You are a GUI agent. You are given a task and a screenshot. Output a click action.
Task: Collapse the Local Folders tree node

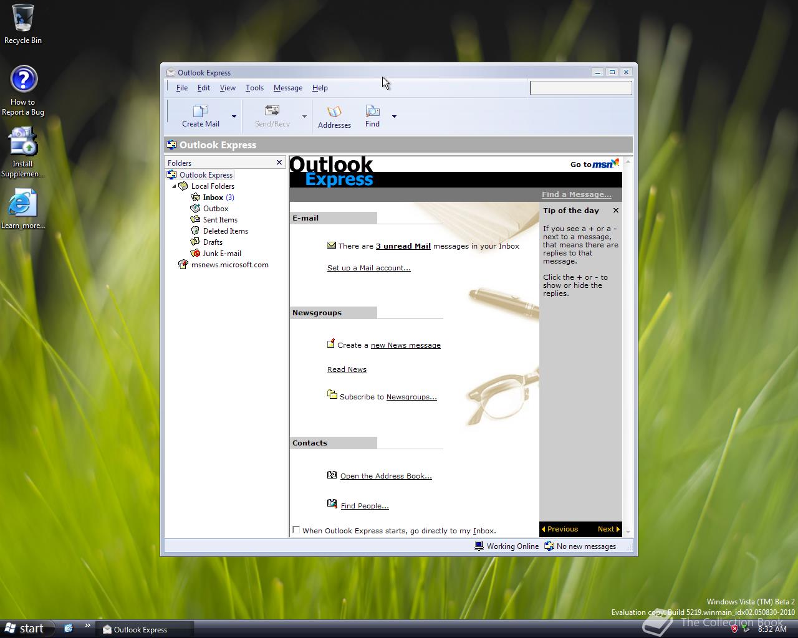tap(174, 186)
